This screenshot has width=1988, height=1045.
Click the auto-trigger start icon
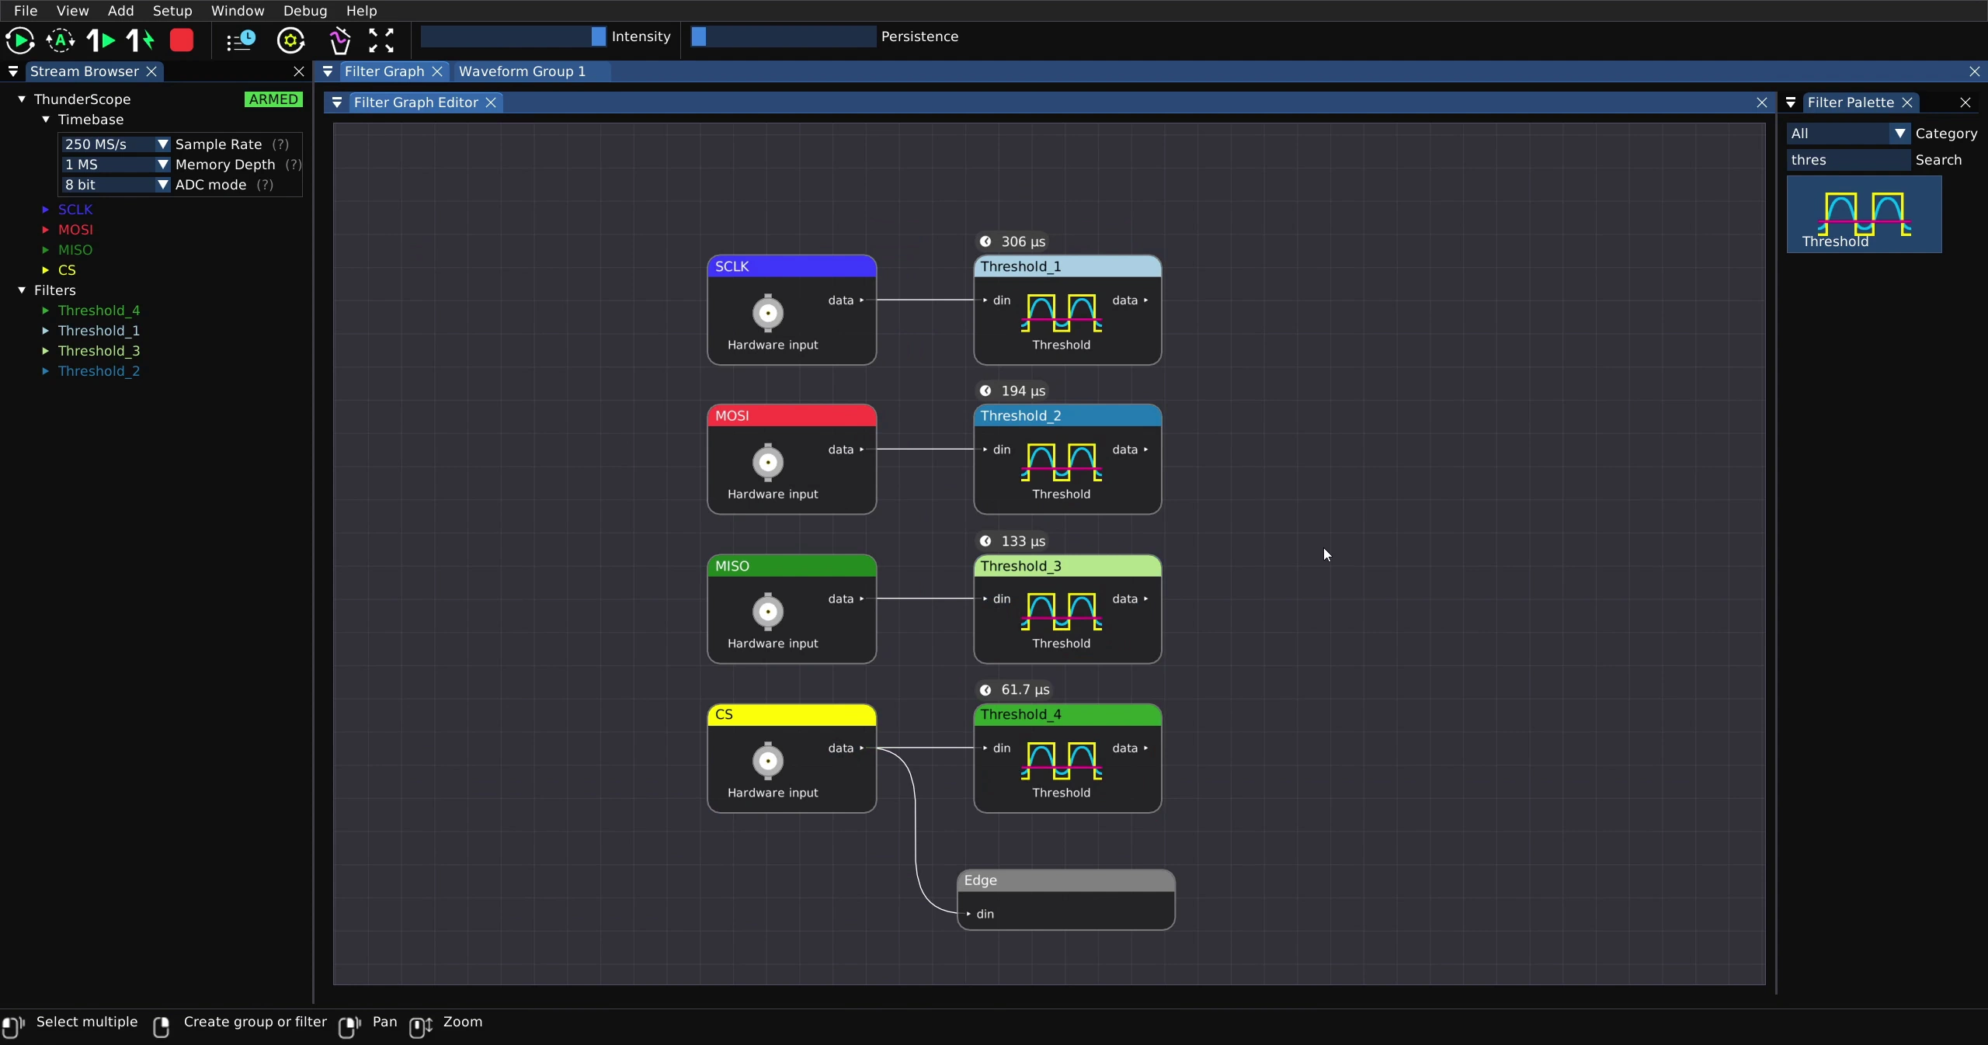click(61, 40)
